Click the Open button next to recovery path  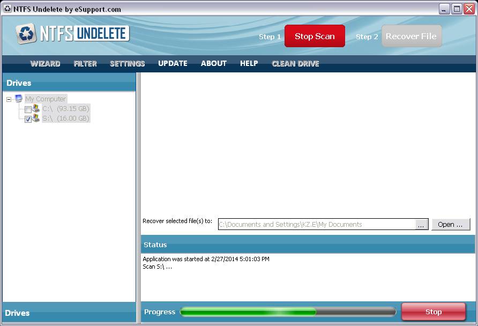[x=451, y=224]
